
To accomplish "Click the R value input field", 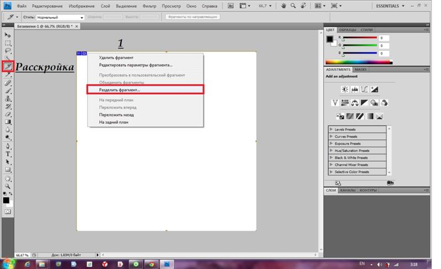I will (x=384, y=38).
